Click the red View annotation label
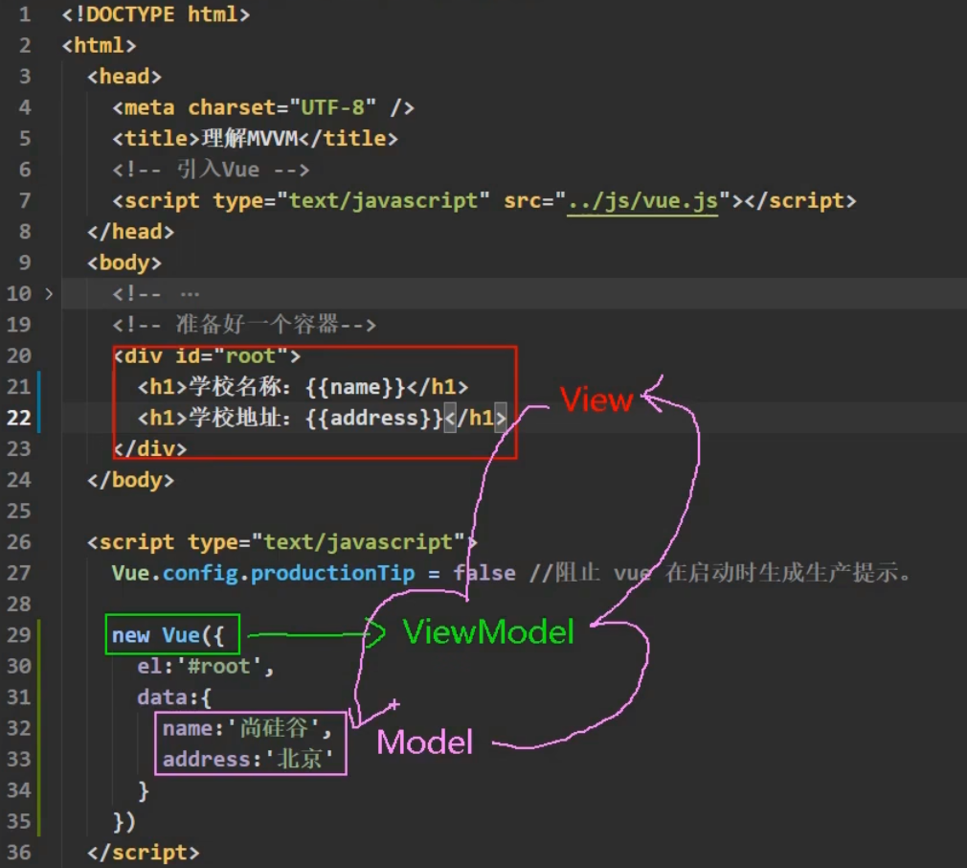Viewport: 967px width, 868px height. point(596,400)
